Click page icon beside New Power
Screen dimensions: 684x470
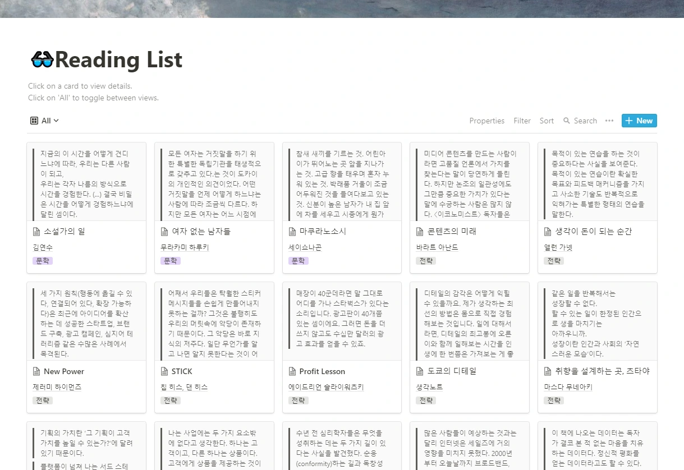point(37,371)
